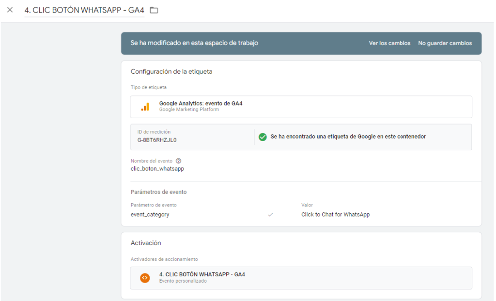The height and width of the screenshot is (301, 496).
Task: Click the Evento personalizado trigger subtitle
Action: click(x=183, y=281)
